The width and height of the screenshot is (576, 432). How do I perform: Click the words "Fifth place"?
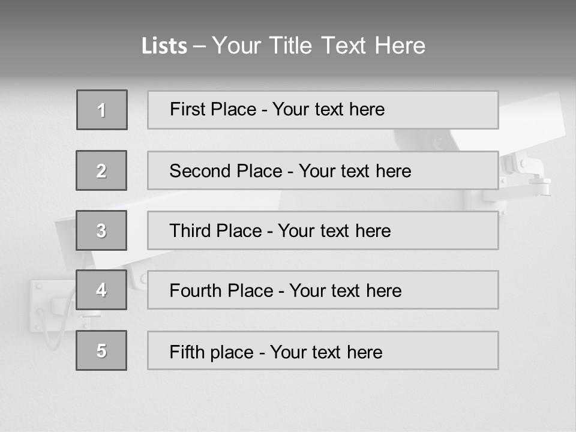[211, 352]
